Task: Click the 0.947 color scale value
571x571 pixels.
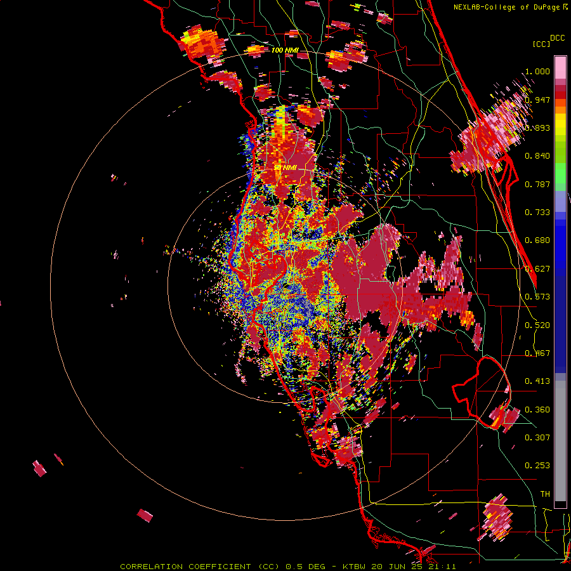Action: pos(537,100)
